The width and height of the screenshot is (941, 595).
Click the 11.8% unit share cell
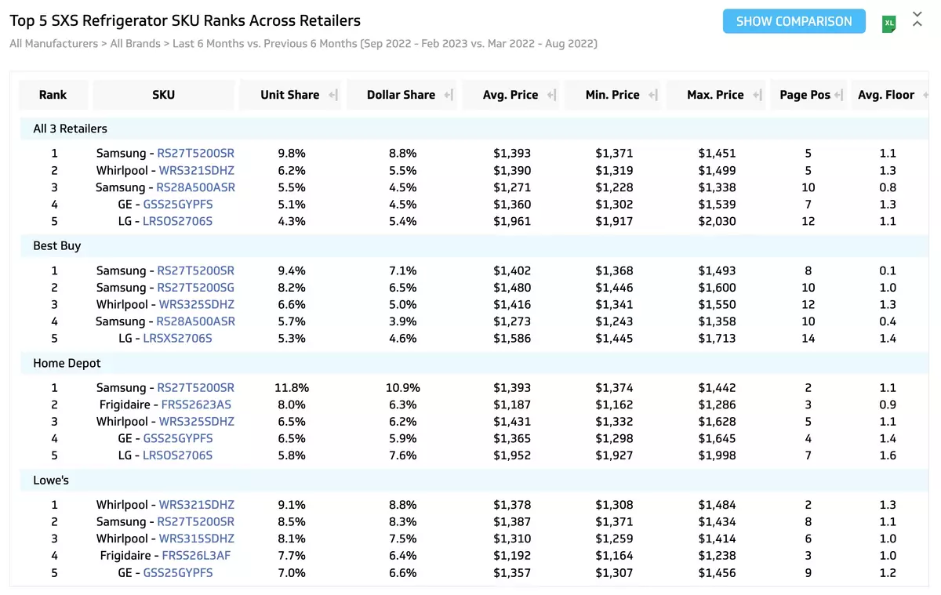pos(292,388)
